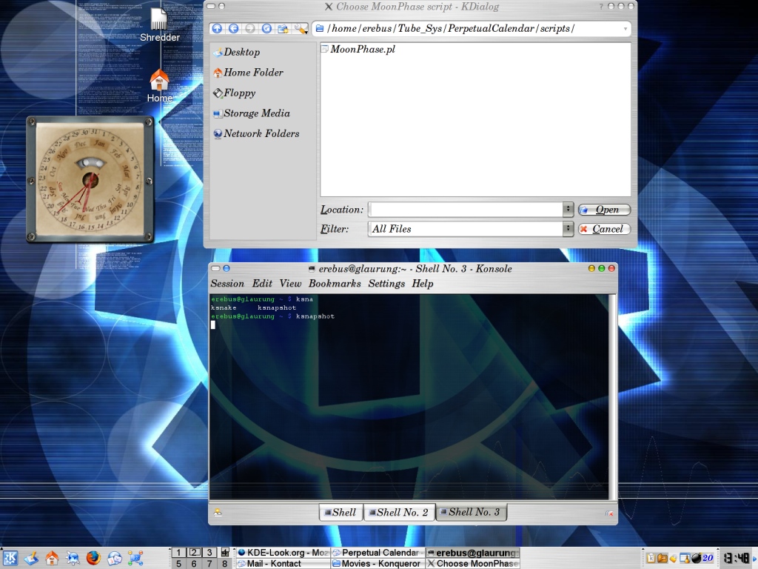The width and height of the screenshot is (758, 569).
Task: Open the View menu in Konsole
Action: (x=290, y=284)
